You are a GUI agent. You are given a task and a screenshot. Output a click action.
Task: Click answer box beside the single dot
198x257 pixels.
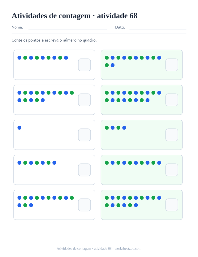[84, 135]
